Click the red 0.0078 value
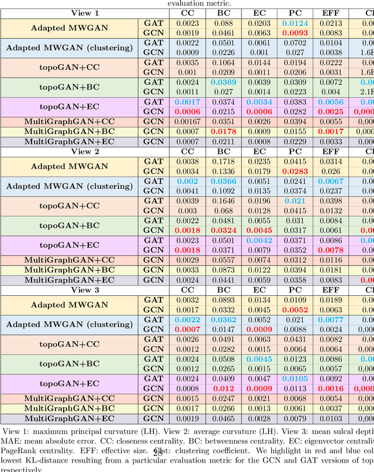 tap(331, 250)
